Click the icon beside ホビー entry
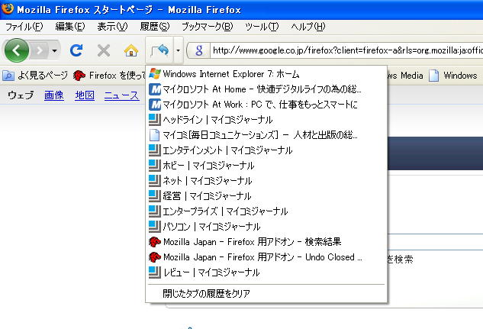Viewport: 483px width, 329px height. click(x=155, y=166)
